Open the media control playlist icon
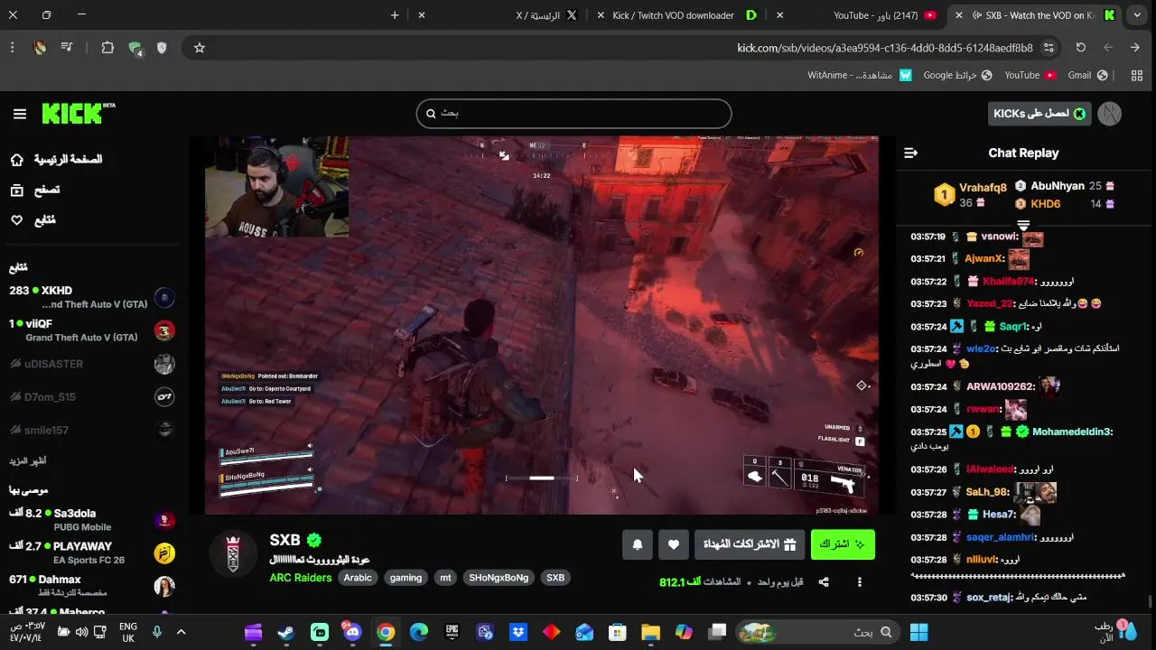 point(67,48)
